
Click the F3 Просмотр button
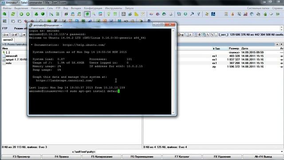[21, 156]
